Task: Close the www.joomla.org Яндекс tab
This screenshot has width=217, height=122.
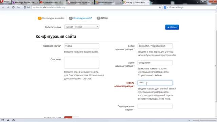Action: (93, 2)
